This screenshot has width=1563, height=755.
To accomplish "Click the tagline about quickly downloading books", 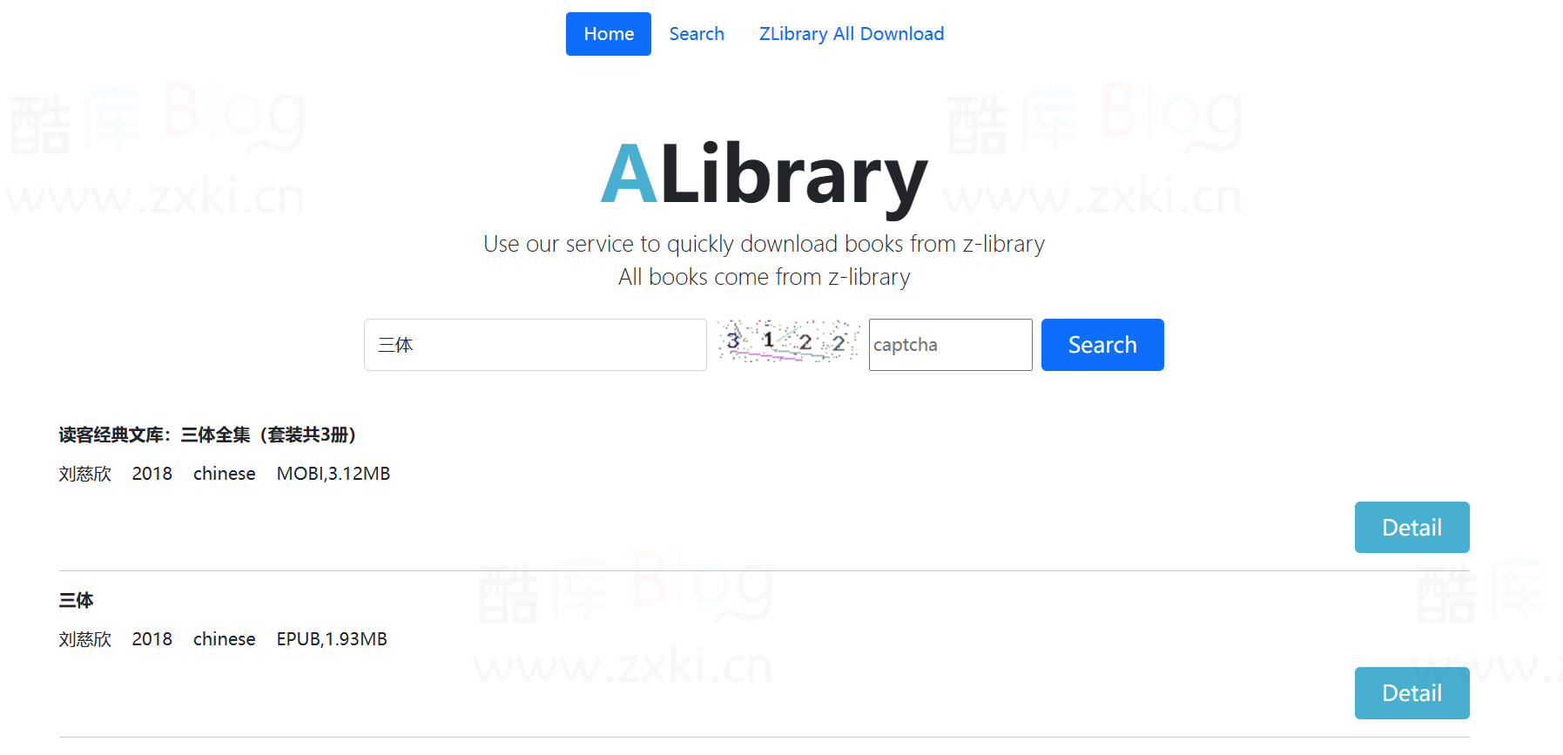I will (764, 244).
